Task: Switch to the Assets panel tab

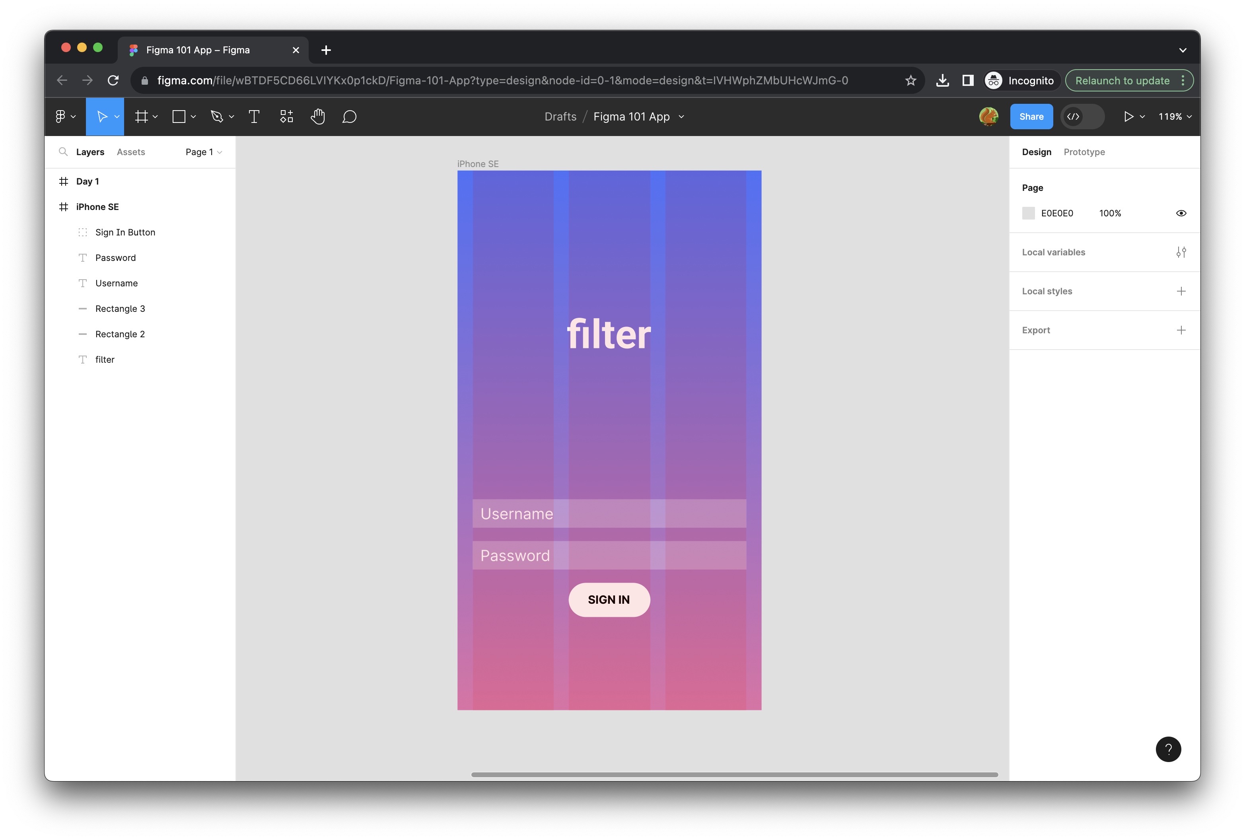Action: click(130, 151)
